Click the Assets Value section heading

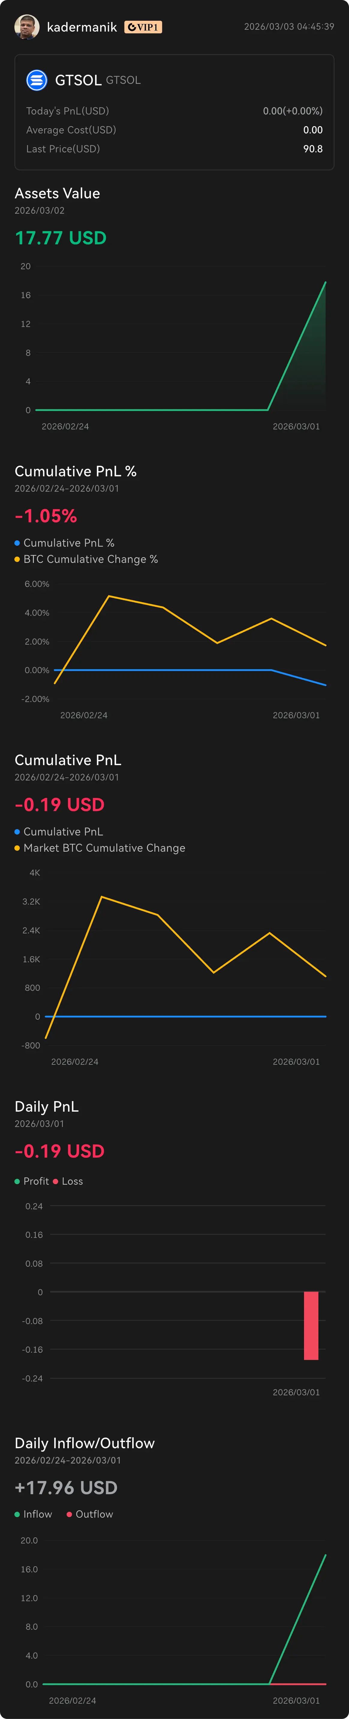(x=57, y=194)
